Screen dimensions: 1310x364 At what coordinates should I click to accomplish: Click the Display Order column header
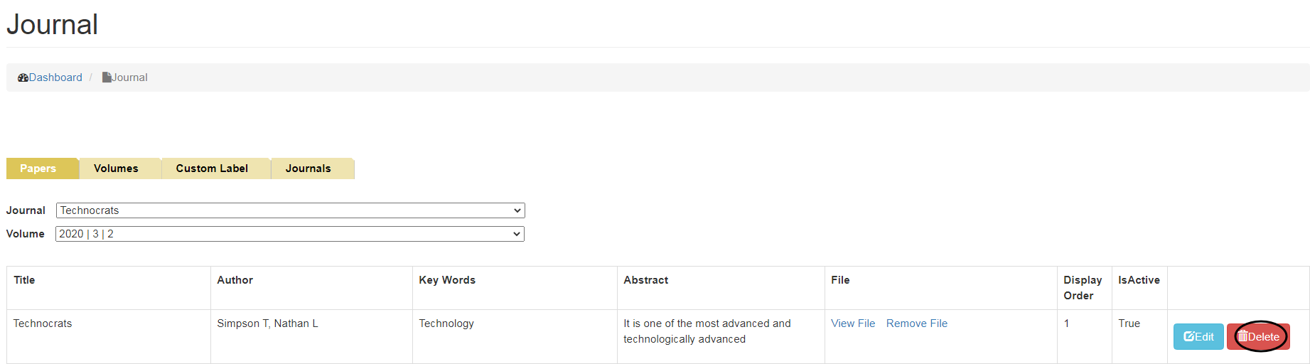pos(1083,288)
